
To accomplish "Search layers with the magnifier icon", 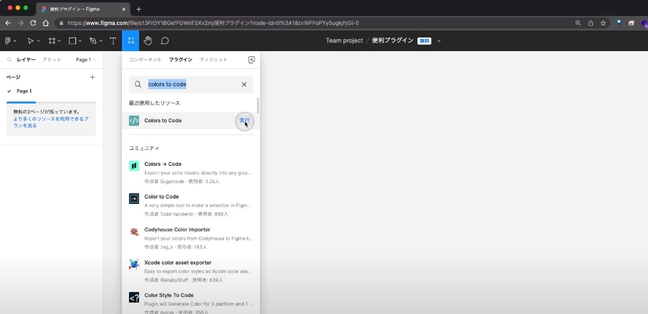I will coord(10,60).
